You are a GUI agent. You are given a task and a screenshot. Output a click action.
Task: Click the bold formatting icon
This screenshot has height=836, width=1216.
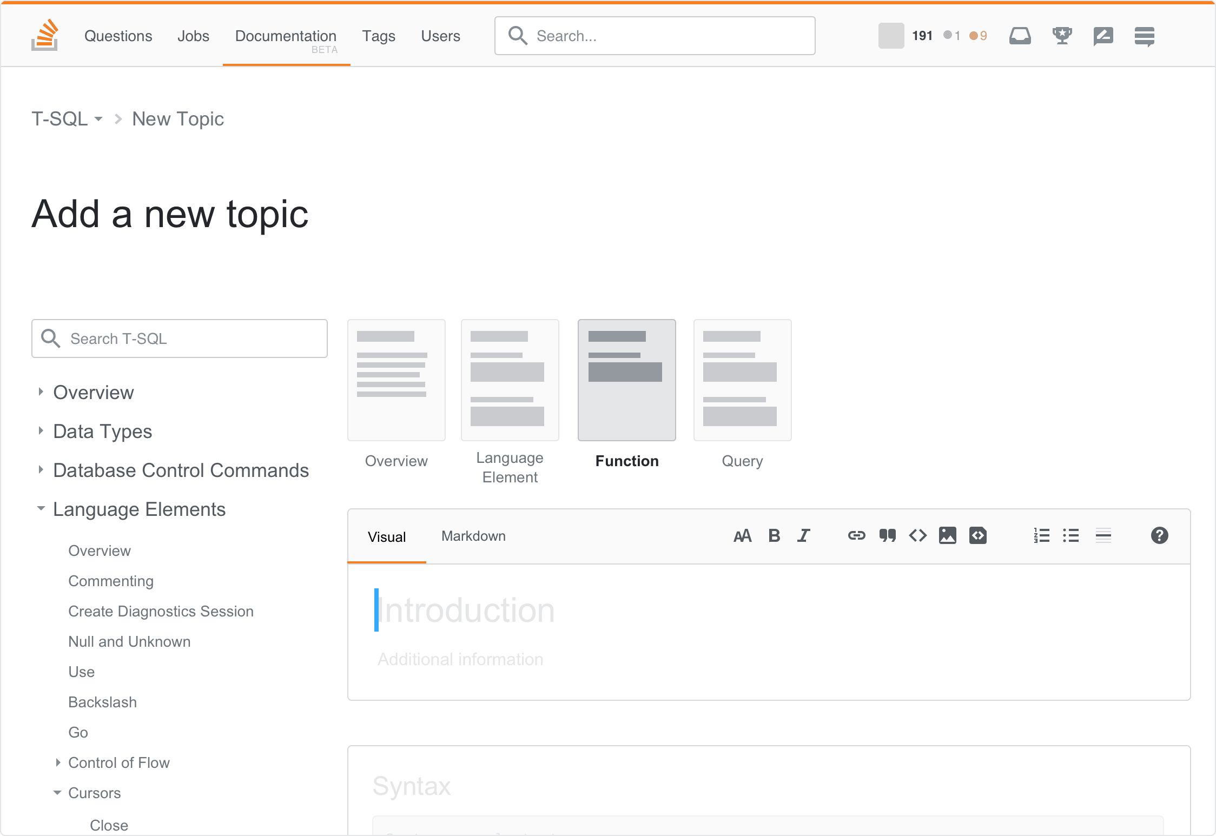774,536
